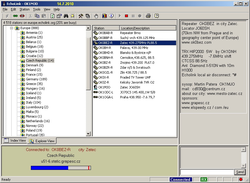The height and width of the screenshot is (183, 250).
Task: Open Setup with hammer and wrench icon
Action: (81, 16)
